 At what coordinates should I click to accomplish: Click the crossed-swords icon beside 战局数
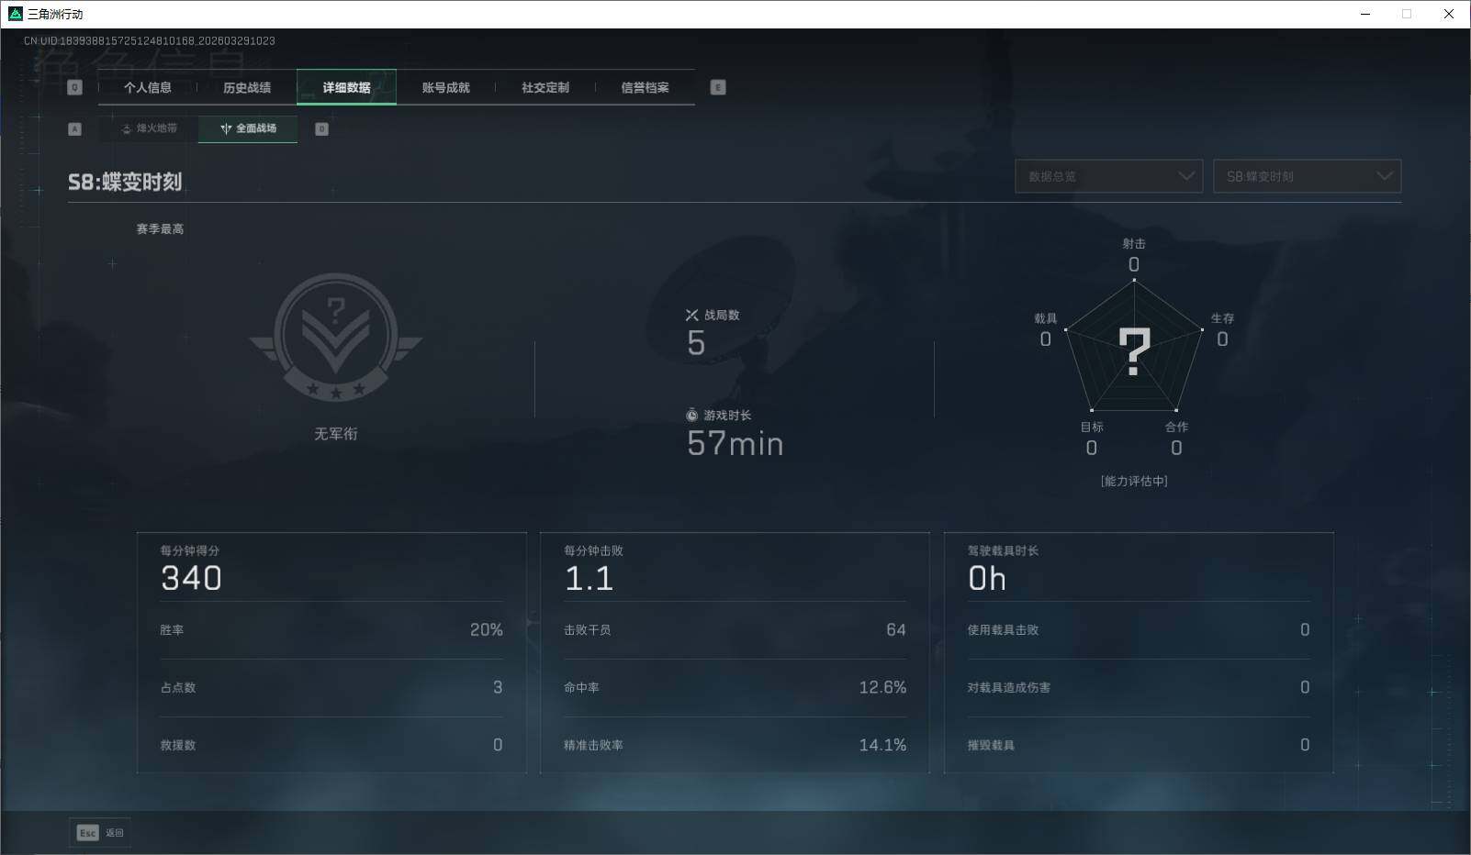pyautogui.click(x=692, y=315)
